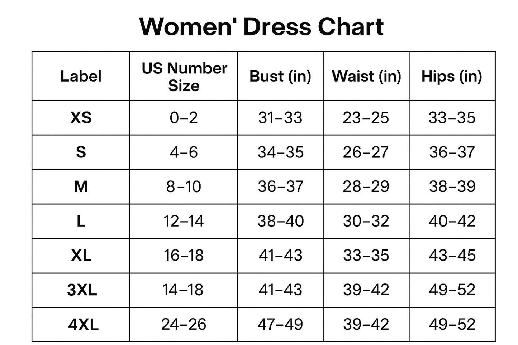Click the XL size label cell
The width and height of the screenshot is (518, 345).
coord(81,256)
